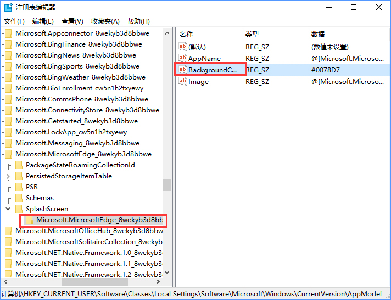This screenshot has width=391, height=300.
Task: Expand the PersistedStorageItemTable node
Action: [x=8, y=176]
